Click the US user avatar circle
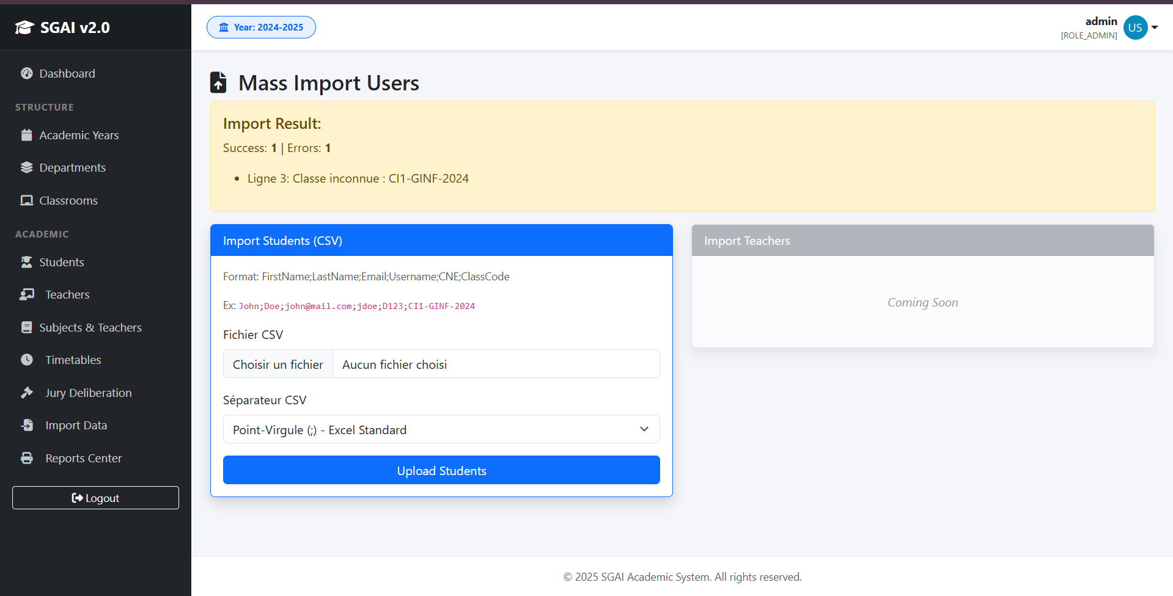The height and width of the screenshot is (596, 1173). [x=1135, y=27]
